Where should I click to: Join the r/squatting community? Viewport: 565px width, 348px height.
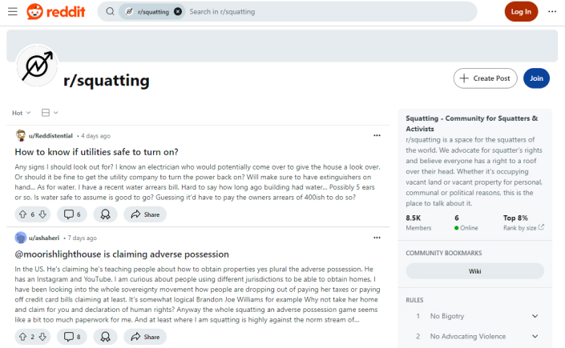tap(536, 78)
